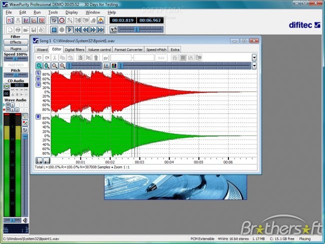Click the Pitch slider in sidebar
The image size is (325, 244).
16,75
